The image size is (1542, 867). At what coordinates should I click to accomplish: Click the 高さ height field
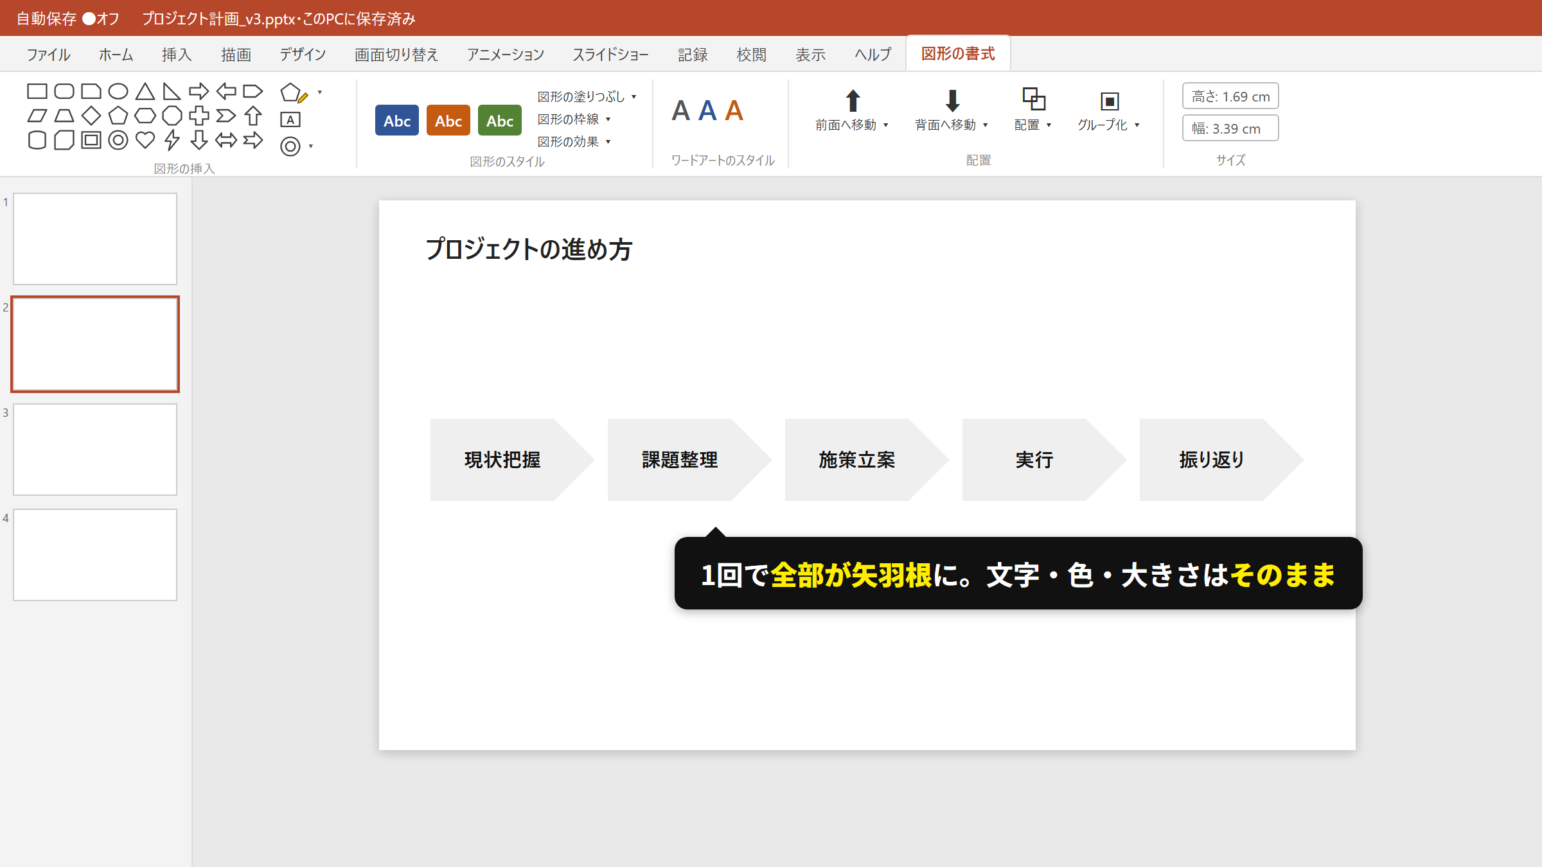[x=1230, y=96]
